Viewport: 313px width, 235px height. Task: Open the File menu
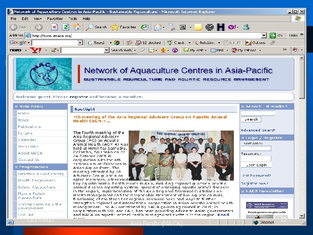click(x=13, y=19)
